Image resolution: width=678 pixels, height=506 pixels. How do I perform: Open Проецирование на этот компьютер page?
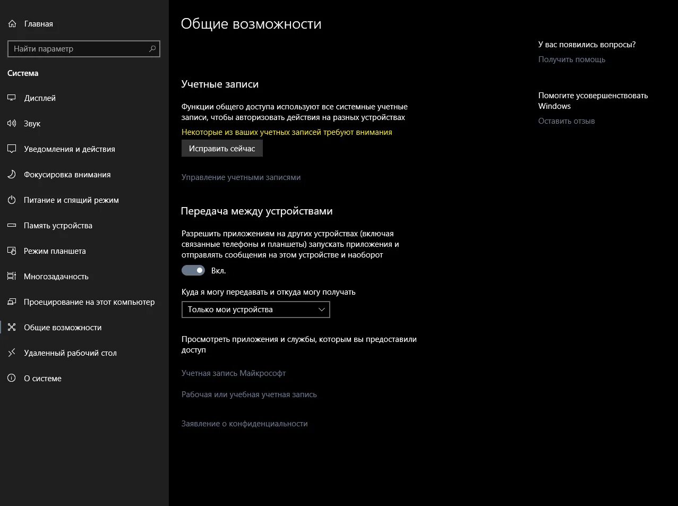(84, 302)
